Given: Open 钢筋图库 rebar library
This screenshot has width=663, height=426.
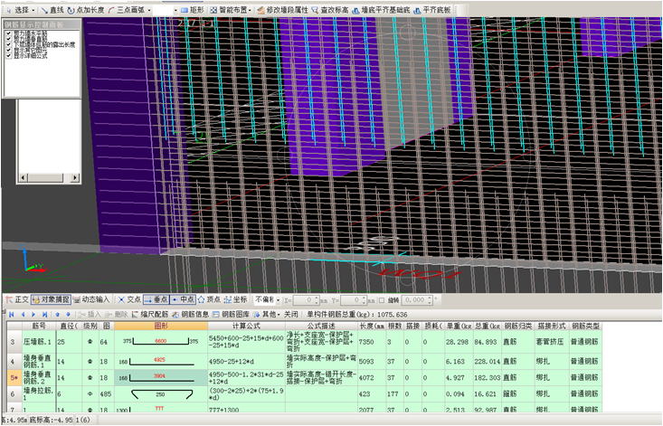Looking at the screenshot, I should pos(232,315).
